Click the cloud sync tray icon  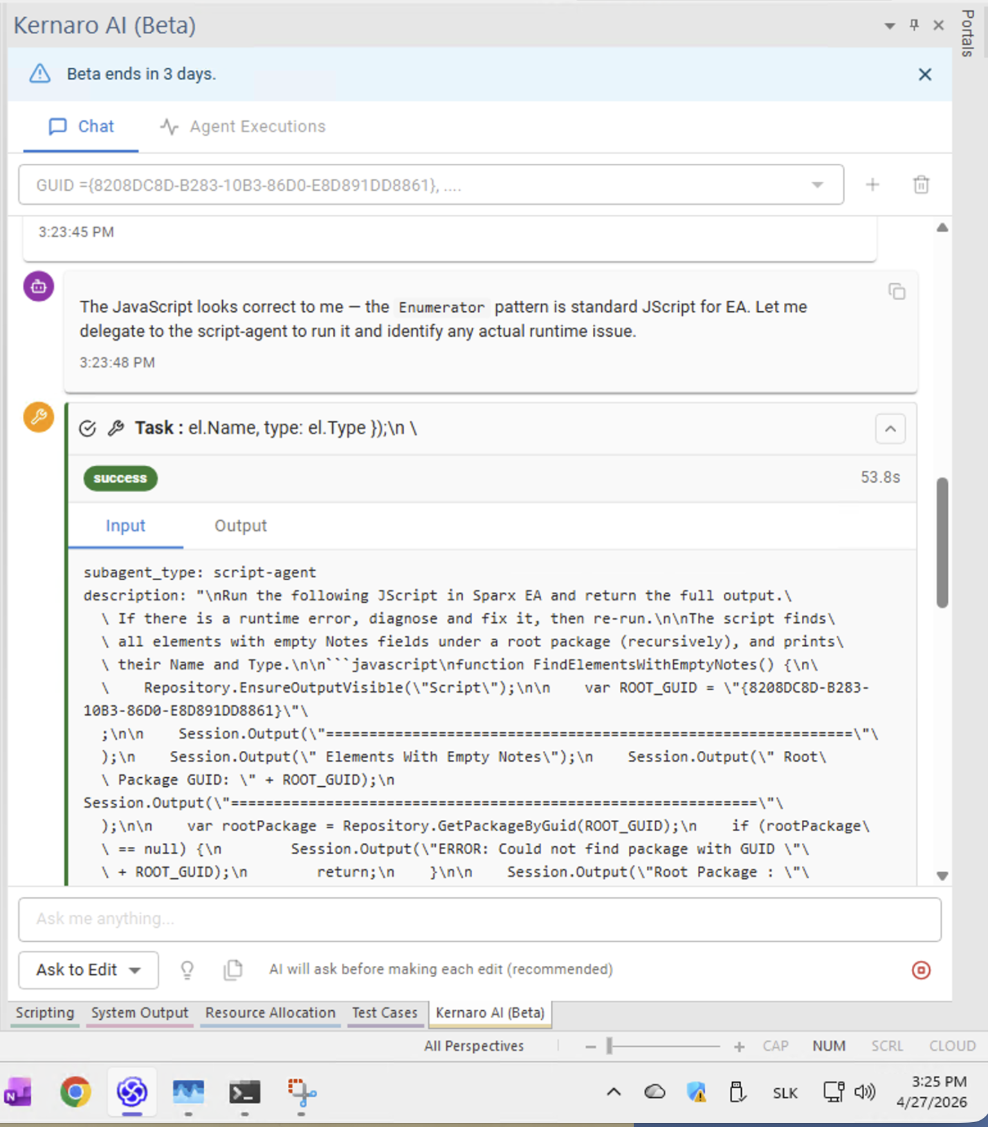655,1092
